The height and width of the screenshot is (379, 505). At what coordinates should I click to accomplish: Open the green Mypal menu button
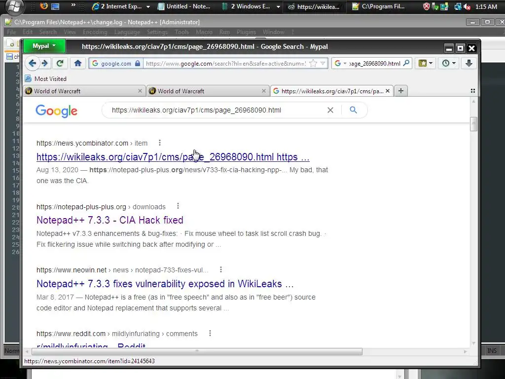(x=44, y=46)
